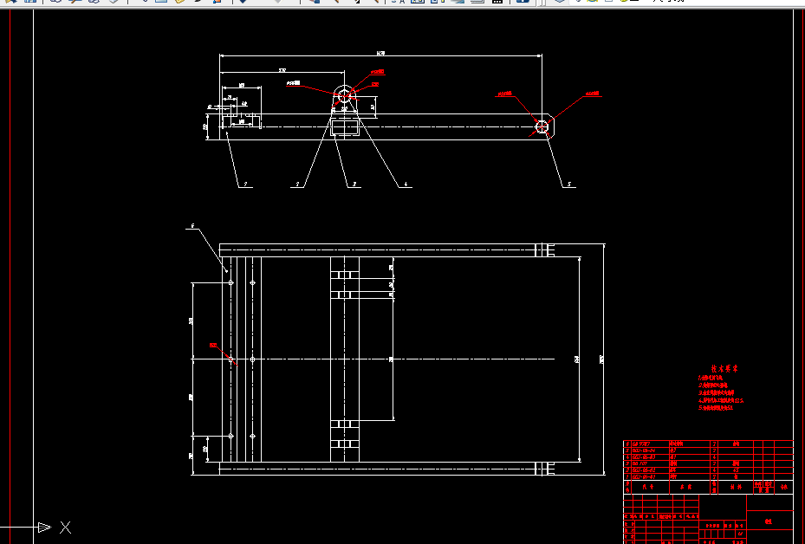The height and width of the screenshot is (544, 805).
Task: Select item balloon number 5 label
Action: click(x=568, y=185)
